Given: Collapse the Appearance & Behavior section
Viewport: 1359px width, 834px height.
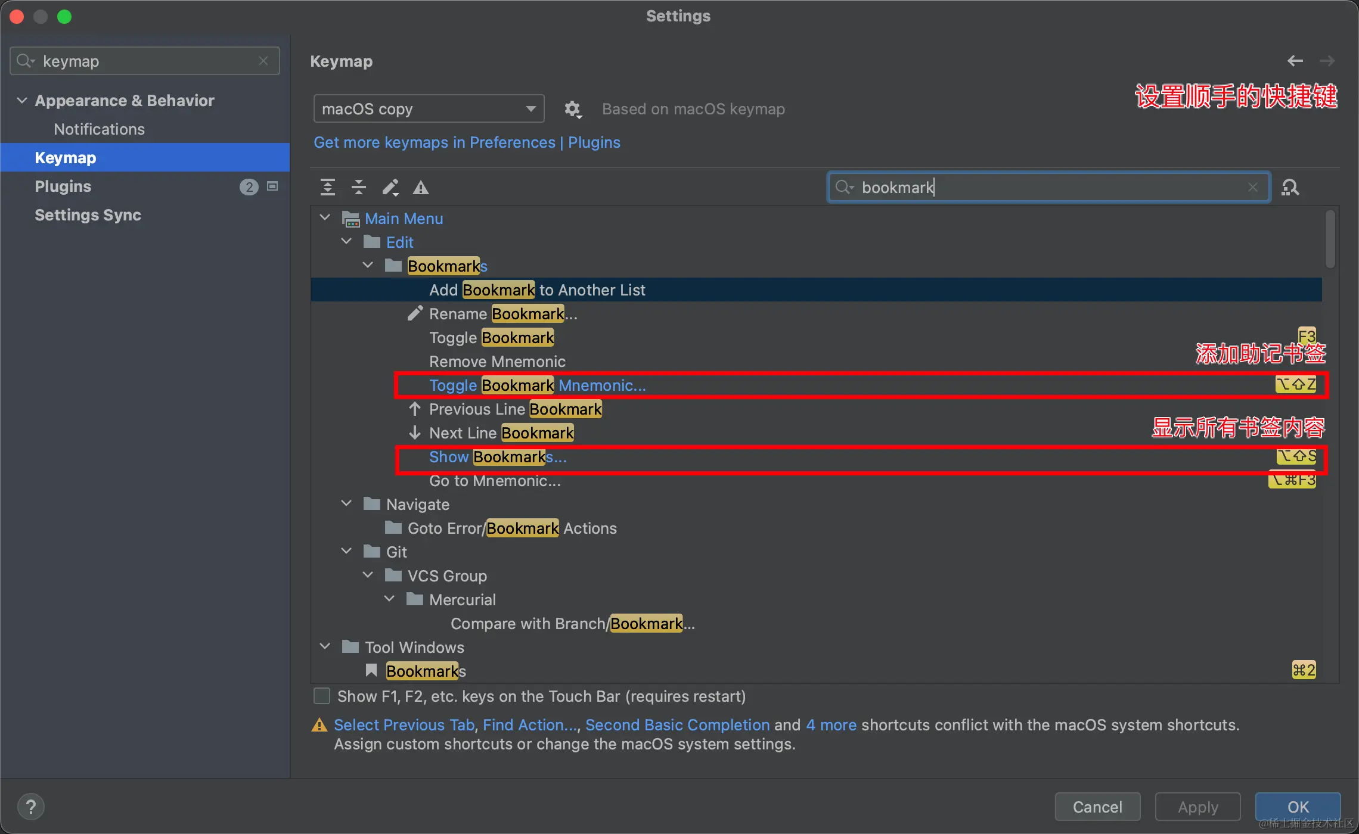Looking at the screenshot, I should pyautogui.click(x=22, y=100).
